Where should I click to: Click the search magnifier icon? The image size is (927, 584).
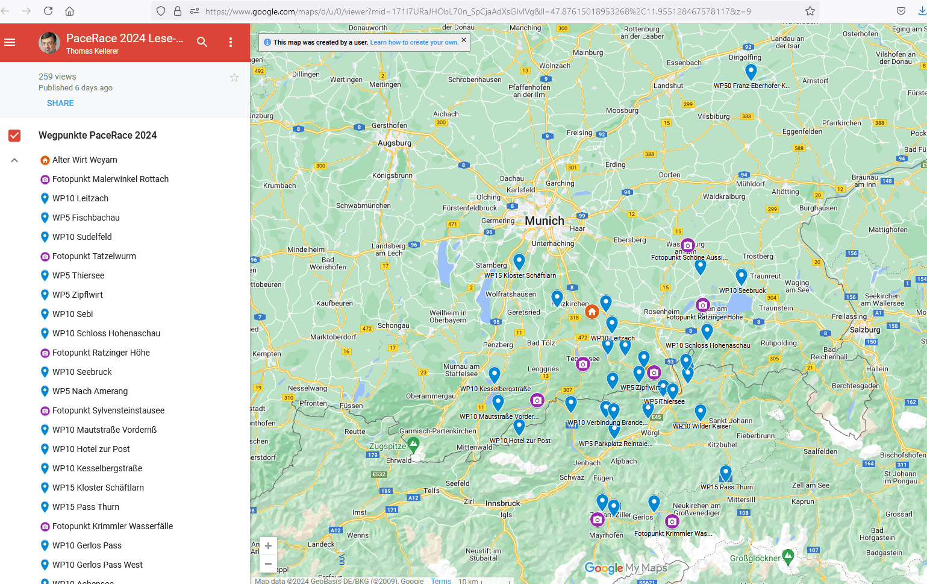pyautogui.click(x=202, y=42)
